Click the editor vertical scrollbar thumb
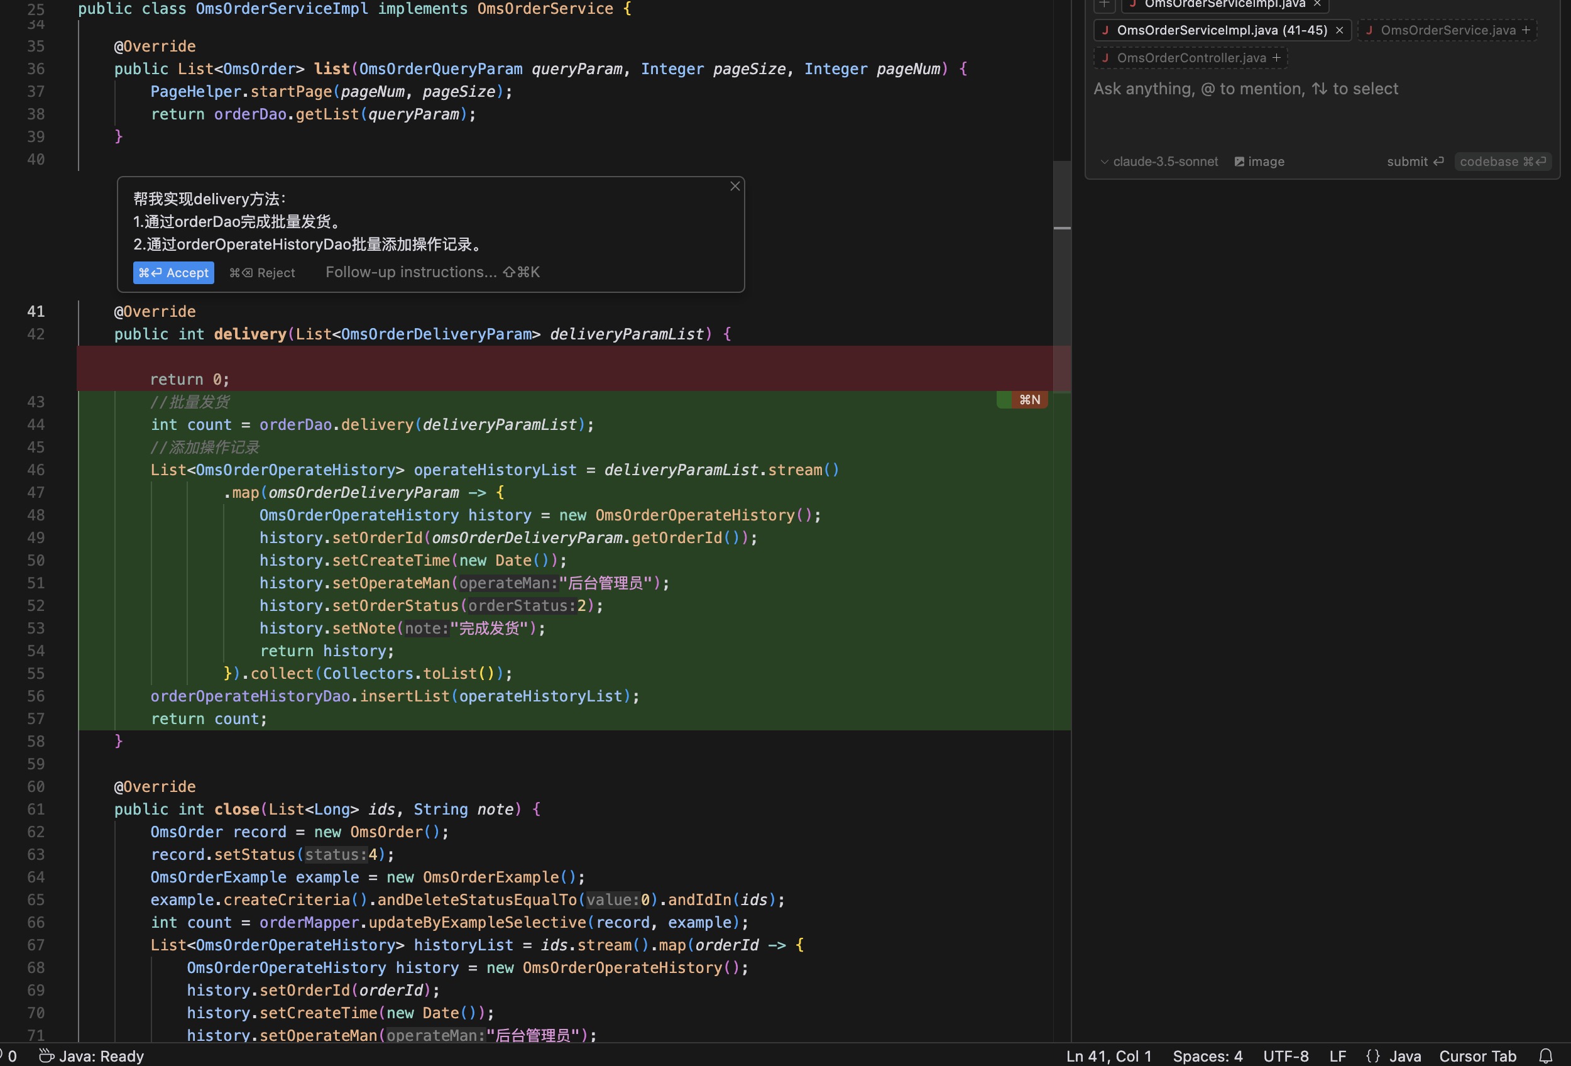 [x=1062, y=270]
